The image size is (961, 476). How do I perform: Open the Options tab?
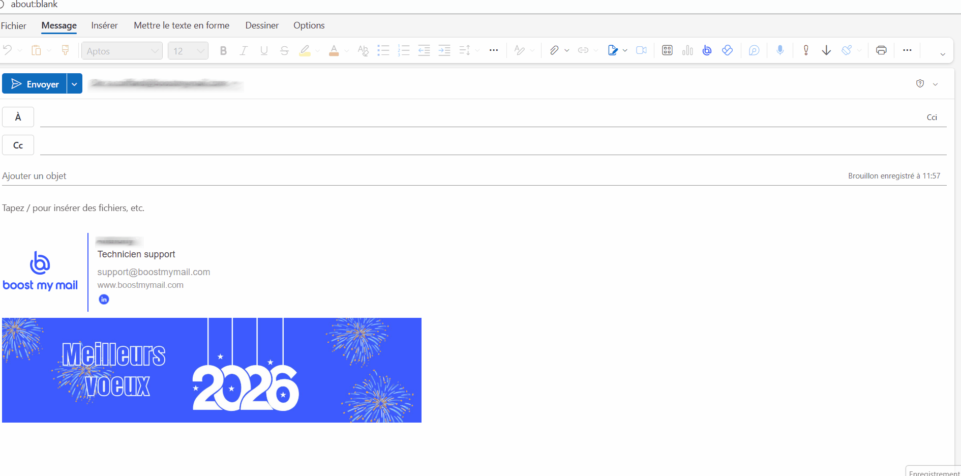point(309,25)
